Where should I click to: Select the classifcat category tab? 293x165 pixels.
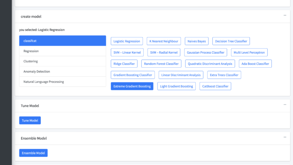pyautogui.click(x=62, y=41)
